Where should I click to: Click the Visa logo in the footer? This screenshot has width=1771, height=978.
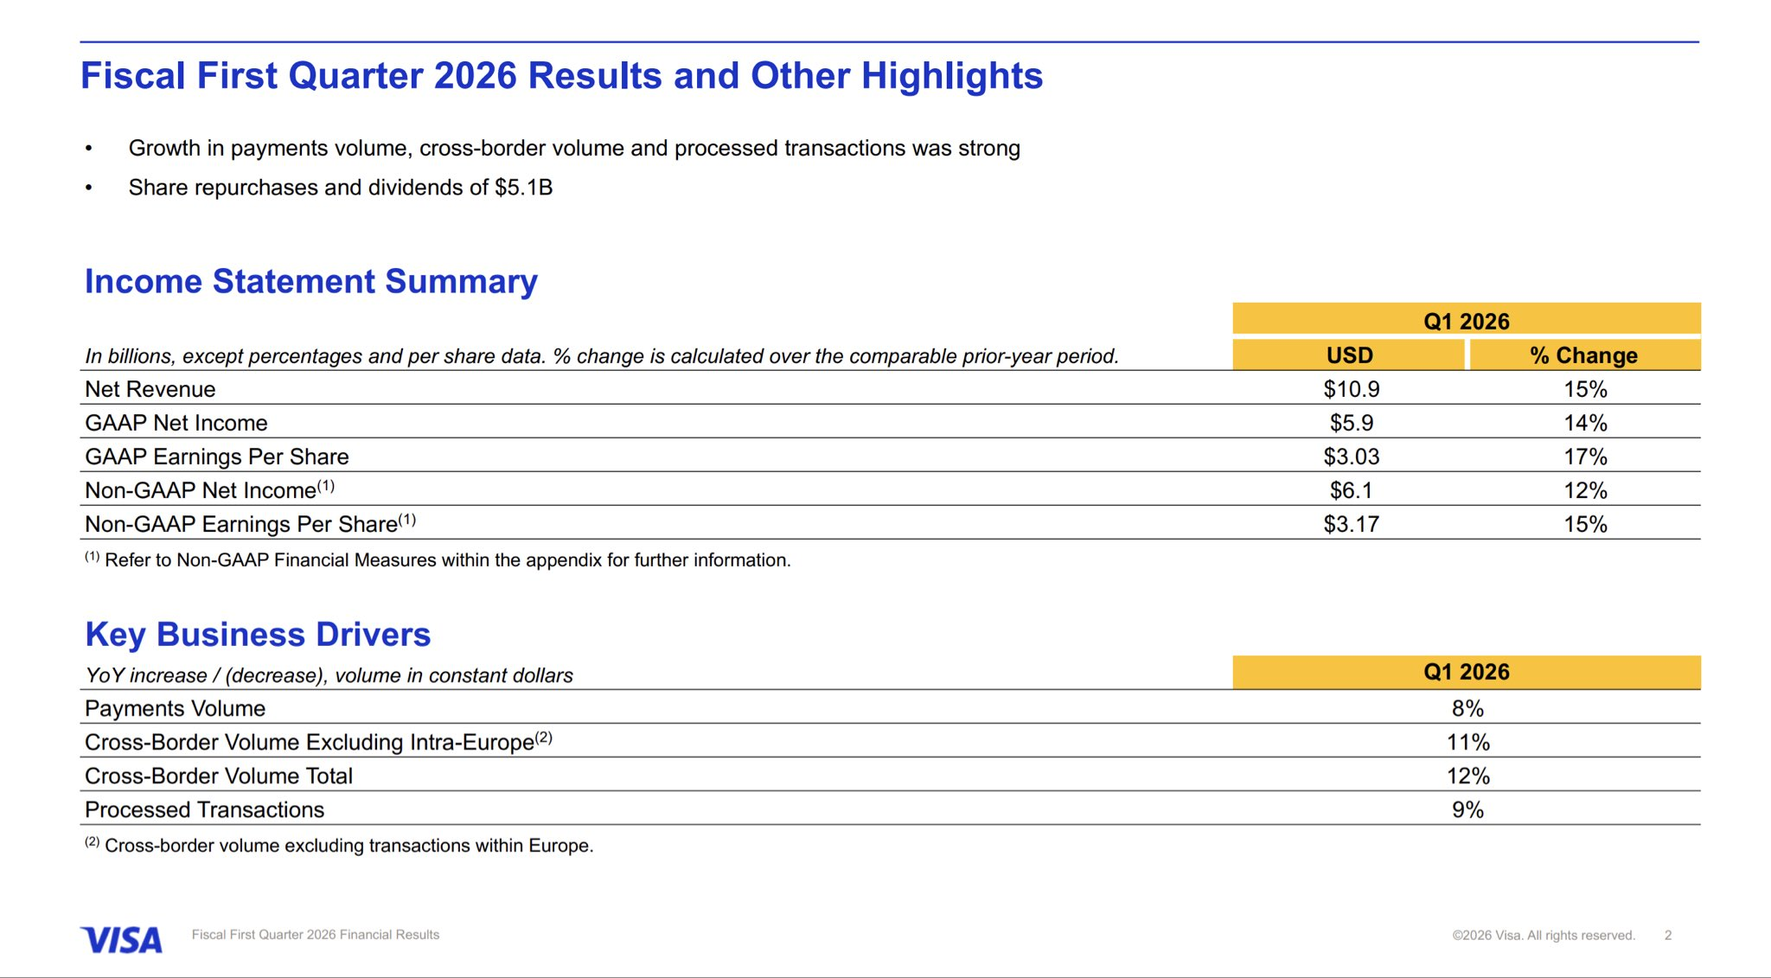click(121, 940)
